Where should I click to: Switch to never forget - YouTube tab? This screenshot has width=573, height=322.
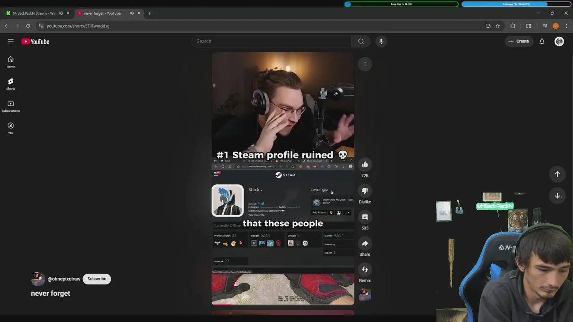[102, 13]
